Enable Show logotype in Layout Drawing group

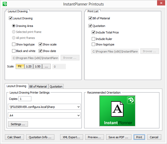point(14,44)
